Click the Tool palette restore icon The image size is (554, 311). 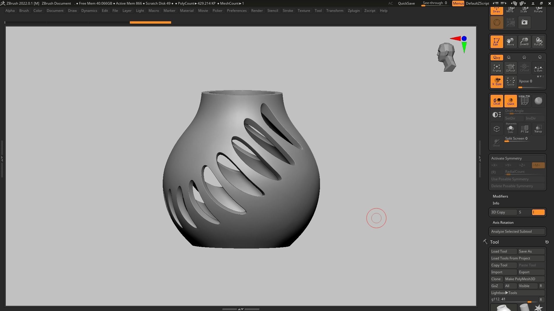(547, 242)
